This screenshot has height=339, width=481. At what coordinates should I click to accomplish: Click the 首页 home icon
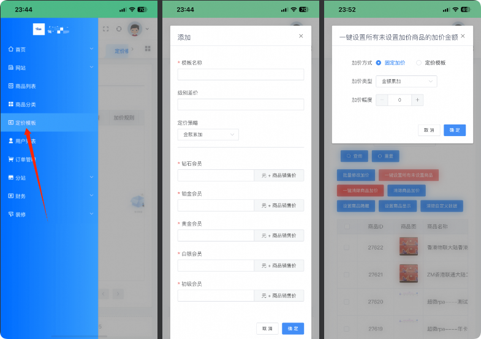click(10, 49)
